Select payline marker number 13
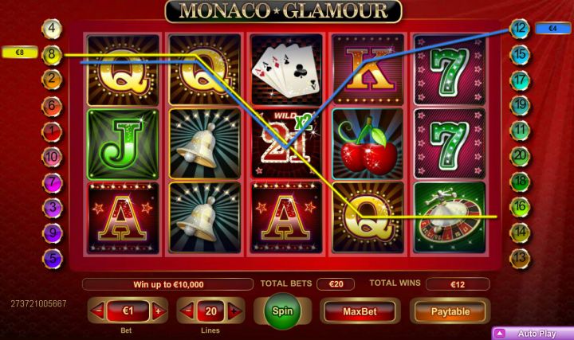Viewport: 574px width, 340px height. (520, 258)
